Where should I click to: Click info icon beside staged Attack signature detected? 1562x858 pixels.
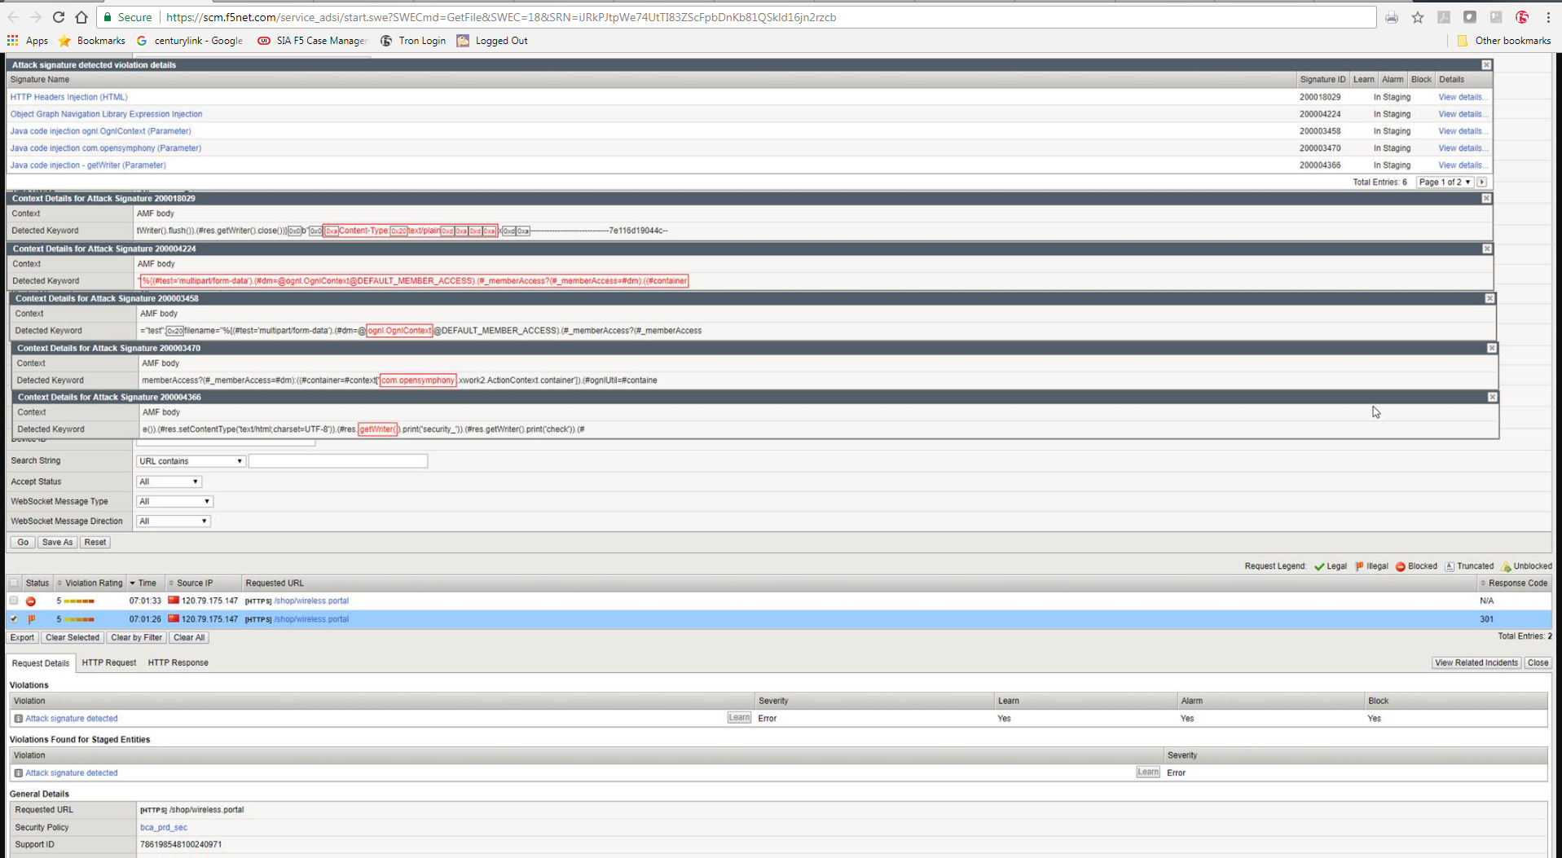[18, 773]
